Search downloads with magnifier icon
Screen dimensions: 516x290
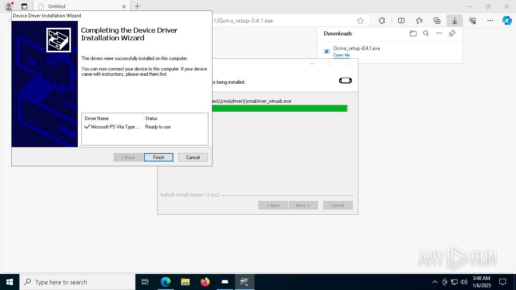(x=426, y=33)
